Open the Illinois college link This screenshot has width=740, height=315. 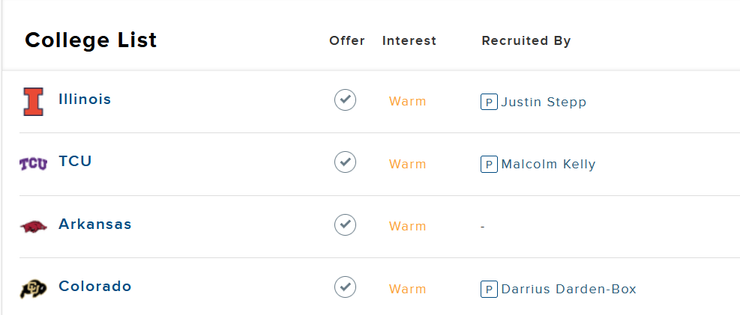click(x=85, y=100)
